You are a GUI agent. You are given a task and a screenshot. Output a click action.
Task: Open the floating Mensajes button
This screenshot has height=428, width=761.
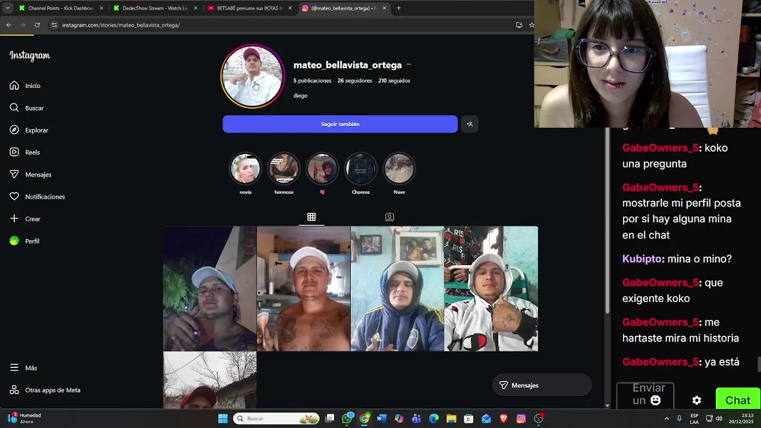[x=542, y=385]
